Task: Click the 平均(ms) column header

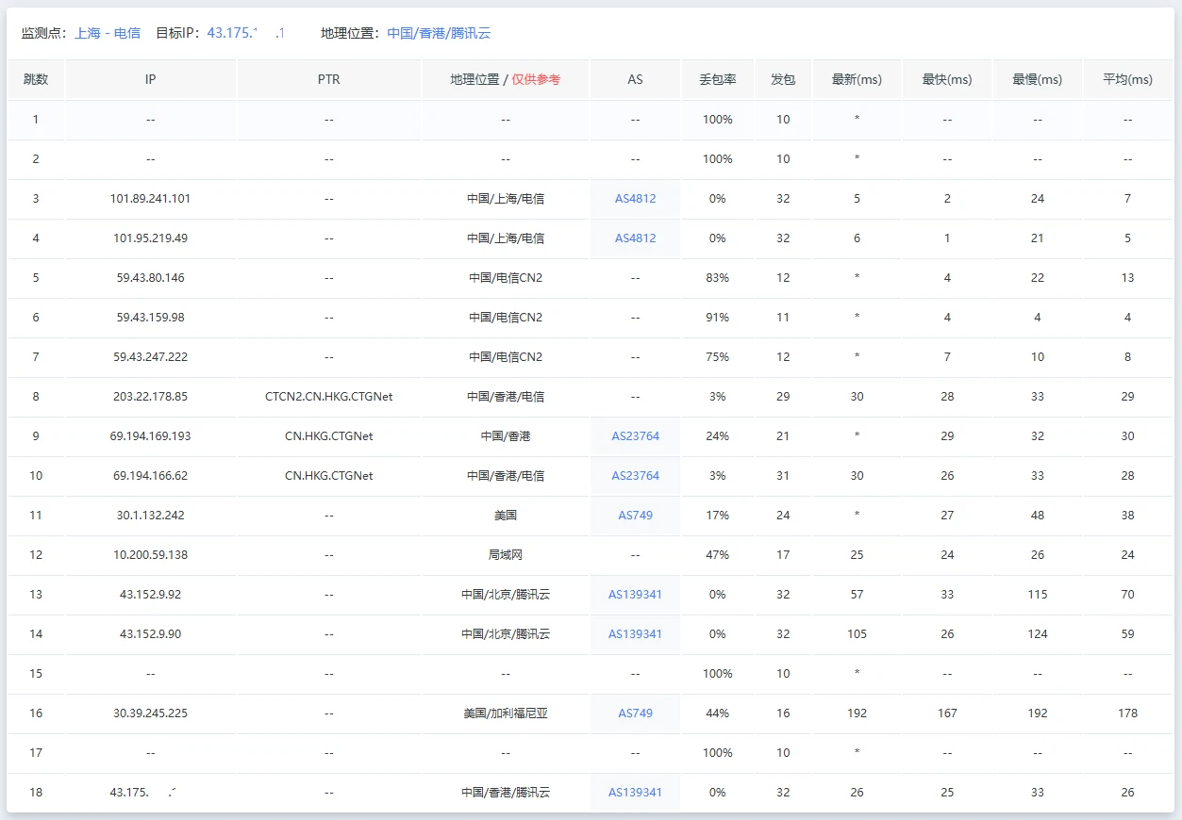Action: (1127, 80)
